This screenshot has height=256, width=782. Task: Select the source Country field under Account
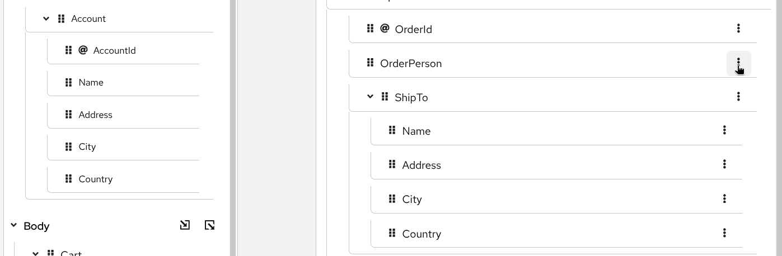click(96, 179)
